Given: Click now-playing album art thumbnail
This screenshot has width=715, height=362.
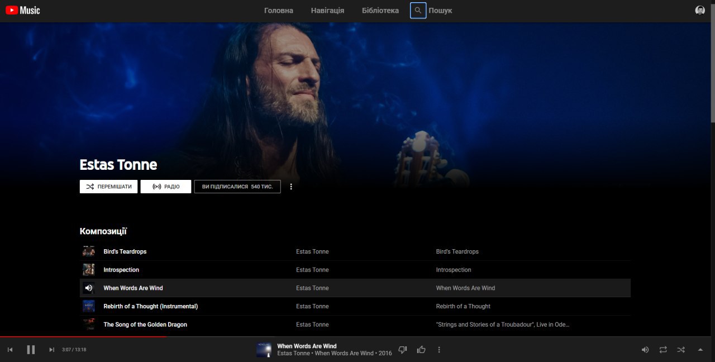Looking at the screenshot, I should point(264,350).
